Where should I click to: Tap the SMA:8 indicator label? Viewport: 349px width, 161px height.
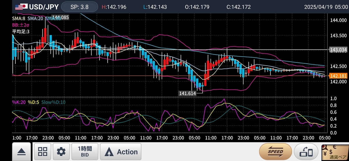[x=19, y=18]
